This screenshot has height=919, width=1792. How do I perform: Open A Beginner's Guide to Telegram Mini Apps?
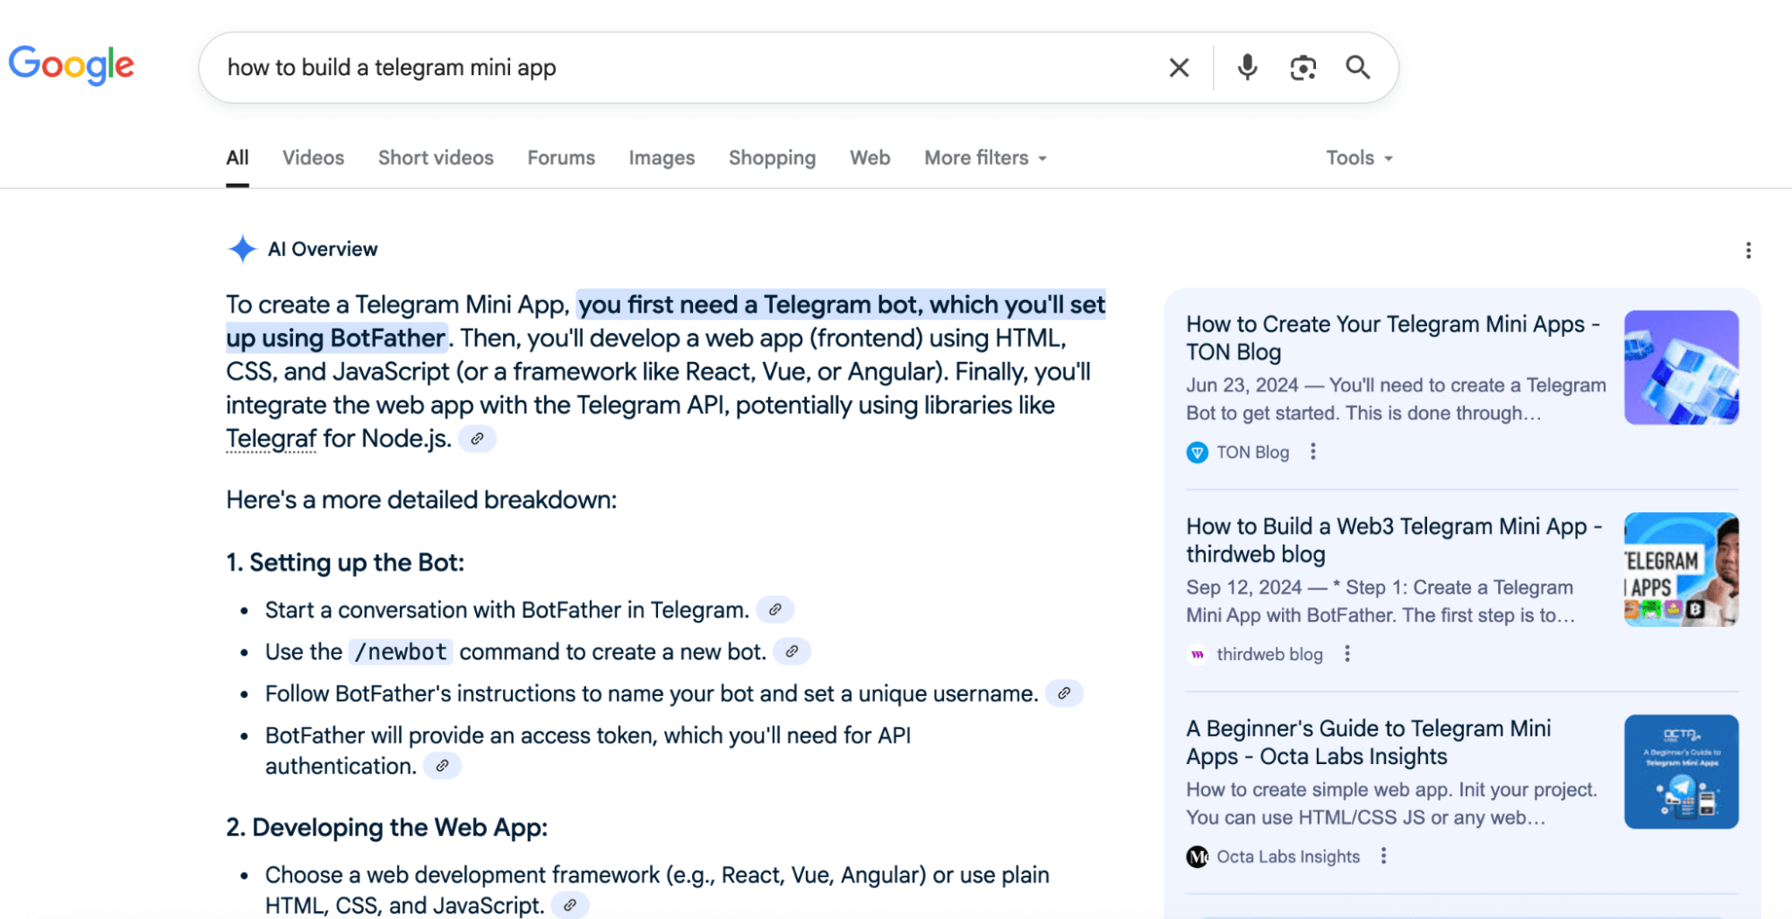pos(1368,742)
